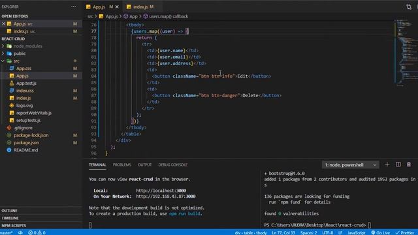The image size is (418, 235).
Task: Switch to the TERMINAL panel tab
Action: [x=97, y=165]
